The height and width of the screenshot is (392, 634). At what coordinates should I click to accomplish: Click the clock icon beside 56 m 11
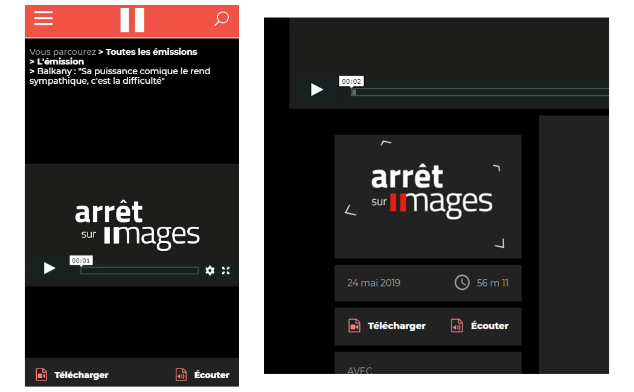[462, 282]
